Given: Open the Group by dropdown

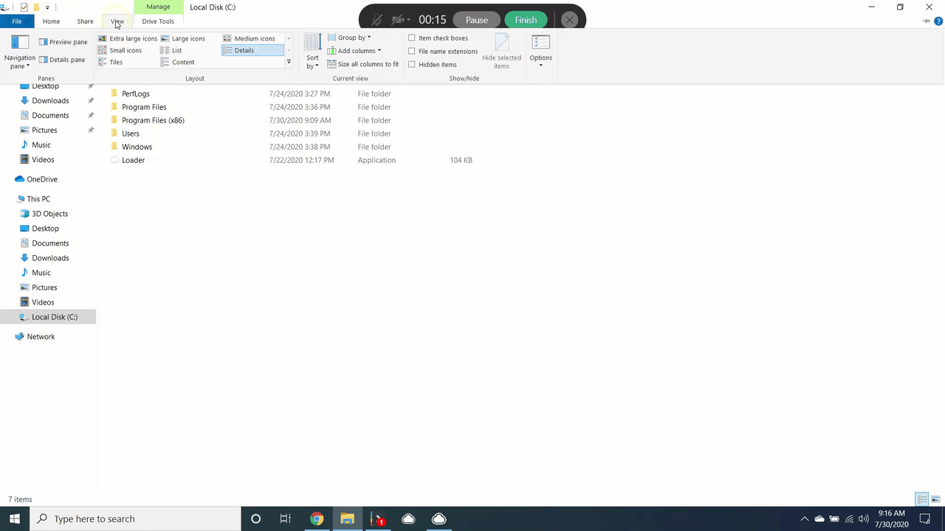Looking at the screenshot, I should tap(349, 38).
